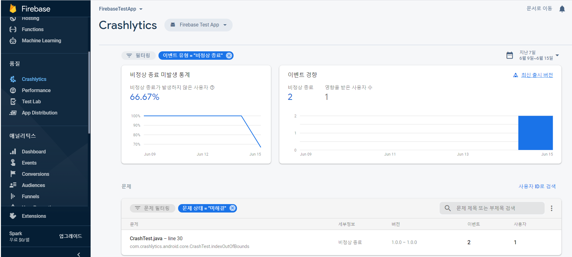The image size is (572, 257).
Task: Open notifications bell icon
Action: 562,9
